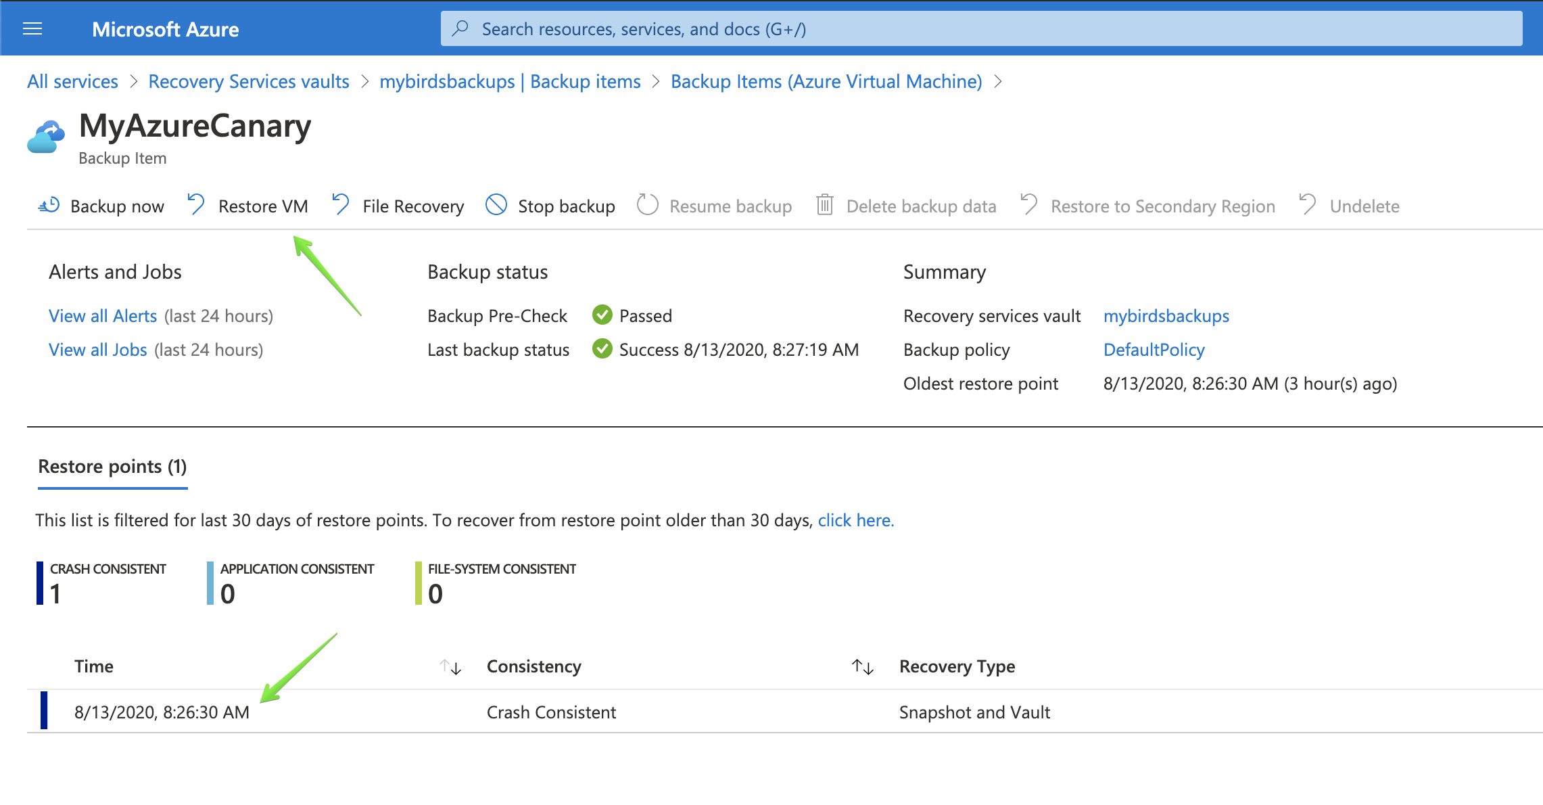Select Undelete

[1364, 206]
